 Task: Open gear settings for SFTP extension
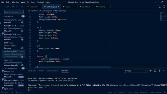coord(22,48)
